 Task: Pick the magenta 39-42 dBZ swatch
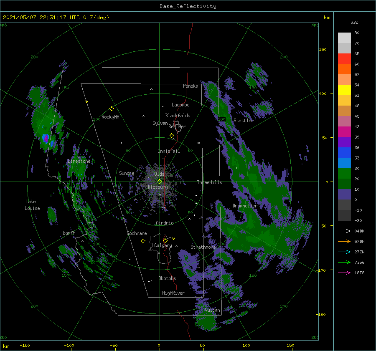tap(344, 132)
